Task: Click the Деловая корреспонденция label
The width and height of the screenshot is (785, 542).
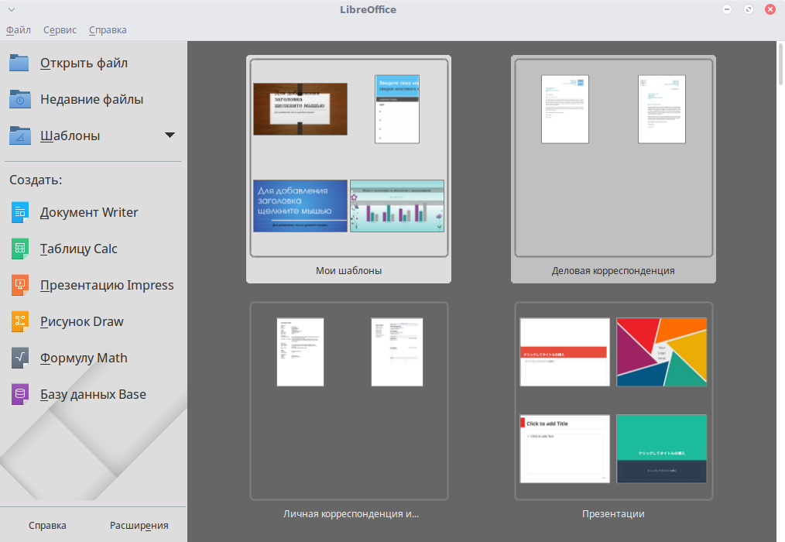Action: (x=613, y=270)
